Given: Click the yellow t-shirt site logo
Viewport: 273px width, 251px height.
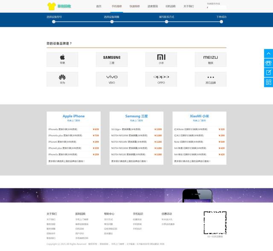Looking at the screenshot, I should [x=52, y=6].
